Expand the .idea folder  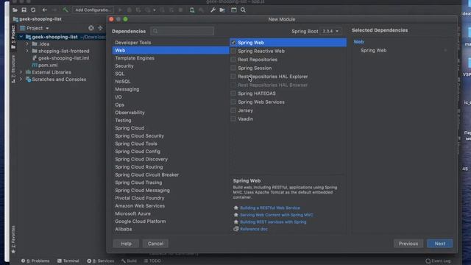(x=27, y=44)
